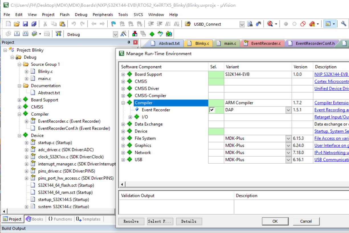Click the Insert Bookmark flag icon
This screenshot has height=233, width=349.
113,24
